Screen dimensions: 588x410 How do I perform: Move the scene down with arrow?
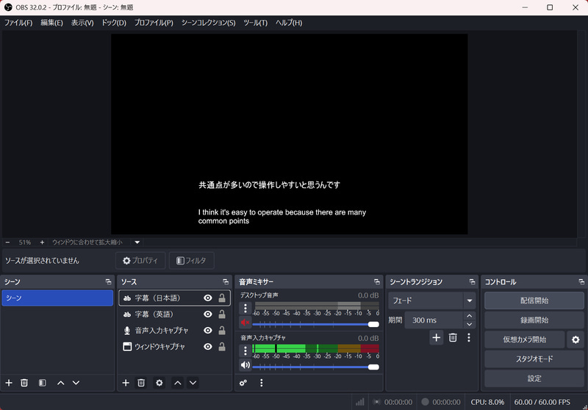click(x=76, y=383)
